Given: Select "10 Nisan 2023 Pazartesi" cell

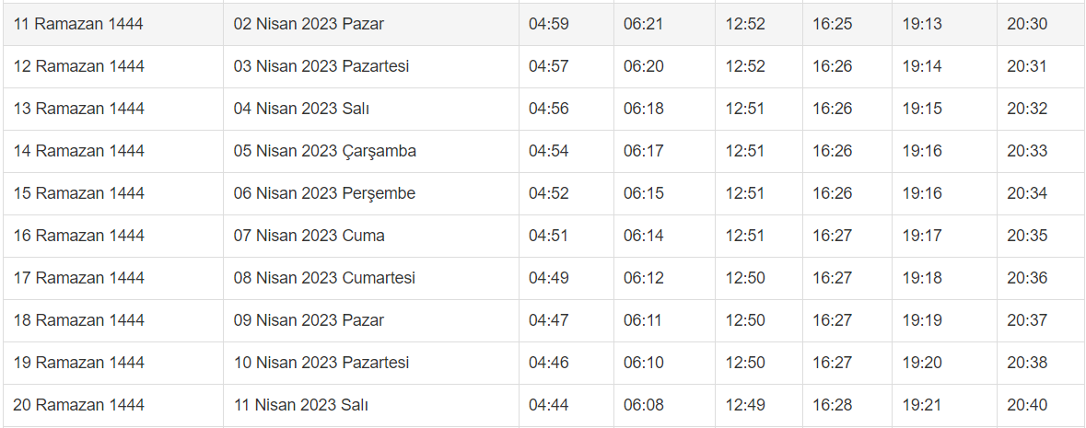Looking at the screenshot, I should pos(321,363).
